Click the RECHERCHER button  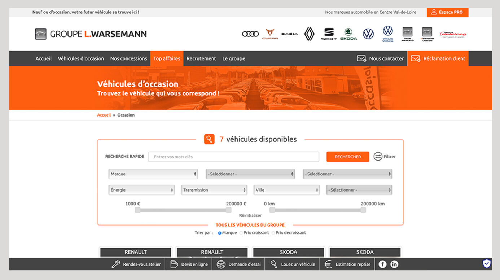[348, 157]
